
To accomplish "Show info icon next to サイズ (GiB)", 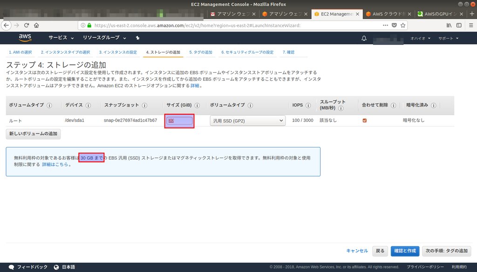I will coord(197,105).
